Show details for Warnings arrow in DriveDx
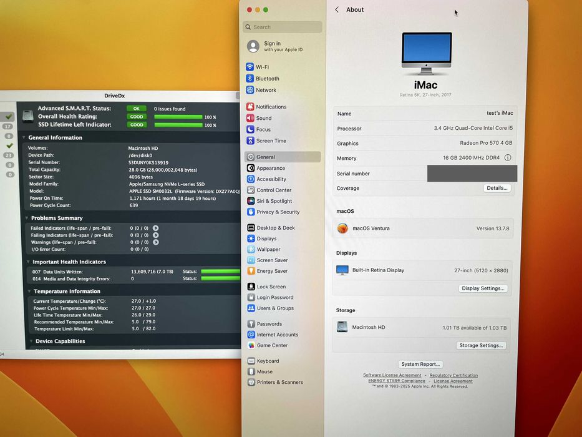The height and width of the screenshot is (437, 582). 155,242
